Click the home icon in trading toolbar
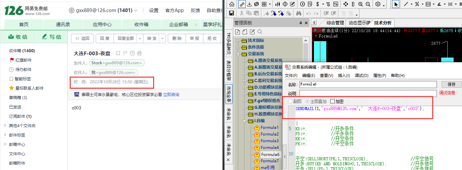Image resolution: width=462 pixels, height=170 pixels. (231, 4)
